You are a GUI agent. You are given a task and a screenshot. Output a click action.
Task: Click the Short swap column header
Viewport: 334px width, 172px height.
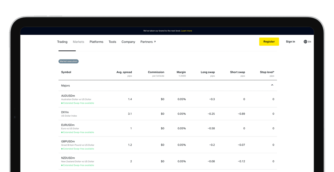coord(237,72)
